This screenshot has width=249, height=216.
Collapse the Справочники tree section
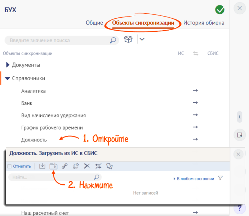click(x=8, y=78)
